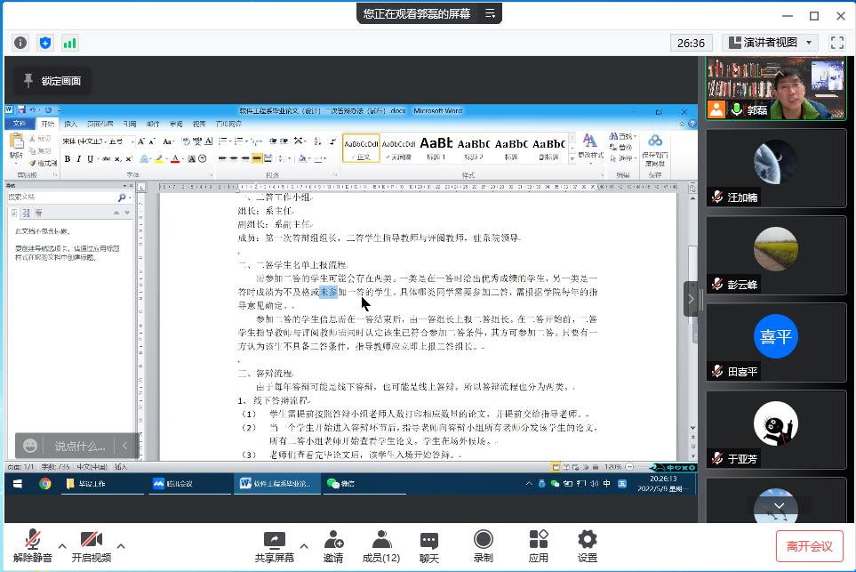Open meeting 设置 gear icon
This screenshot has width=856, height=572.
pos(588,546)
